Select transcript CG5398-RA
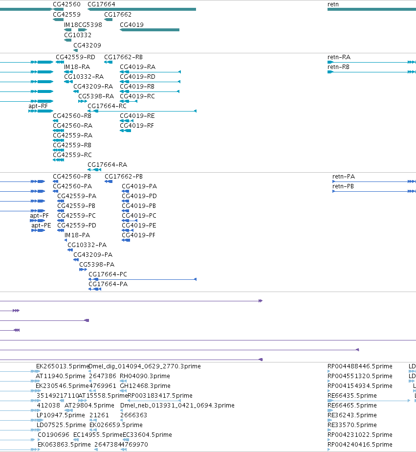This screenshot has height=452, width=416. (96, 96)
